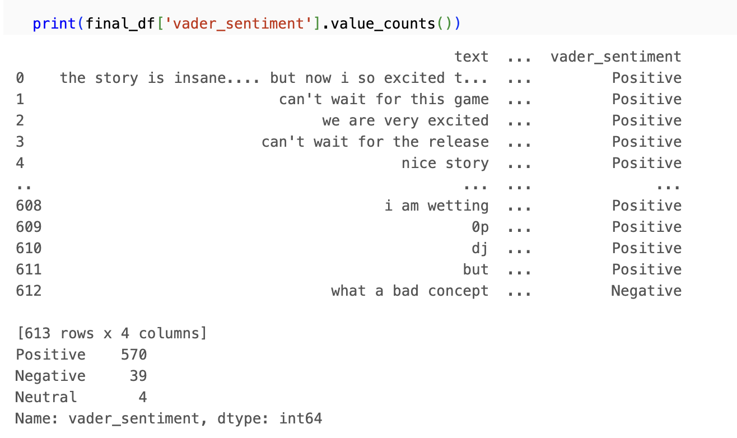Screen dimensions: 737x438
Task: Click the "we are very excited" text
Action: pos(405,120)
